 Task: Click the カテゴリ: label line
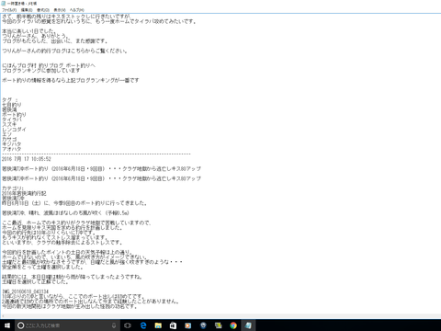click(13, 188)
